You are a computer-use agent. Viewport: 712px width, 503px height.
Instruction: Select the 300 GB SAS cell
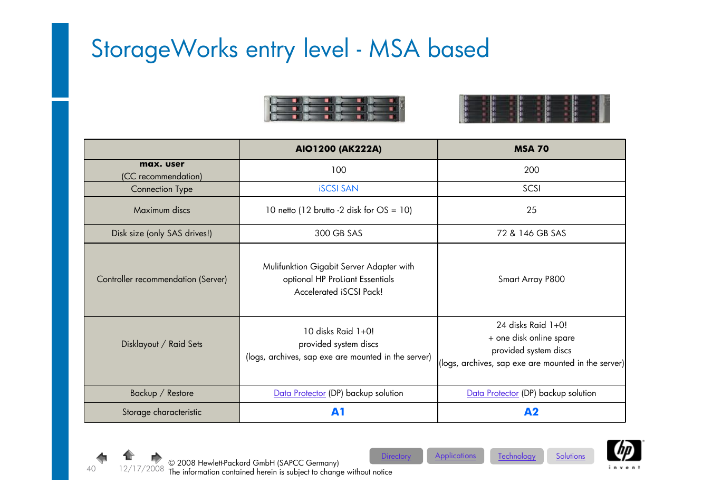point(339,233)
